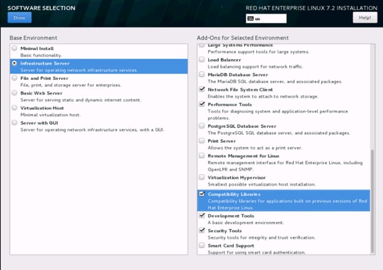Click the us keyboard layout indicator
Viewport: 383px width, 270px height.
tap(266, 19)
